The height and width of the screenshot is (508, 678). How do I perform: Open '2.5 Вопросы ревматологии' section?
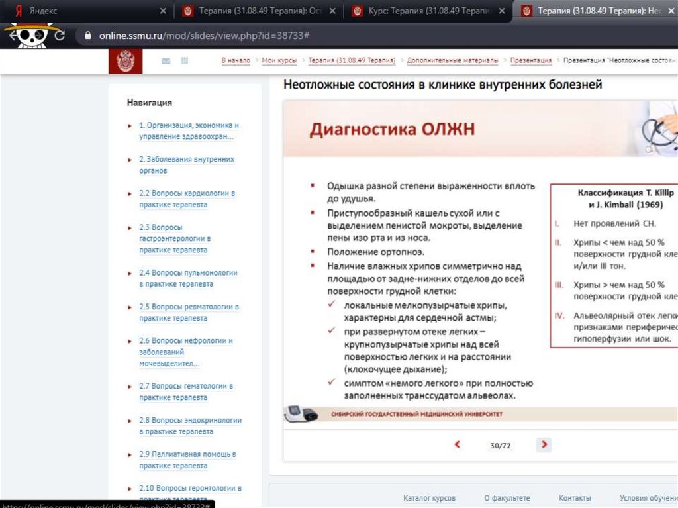pos(189,312)
